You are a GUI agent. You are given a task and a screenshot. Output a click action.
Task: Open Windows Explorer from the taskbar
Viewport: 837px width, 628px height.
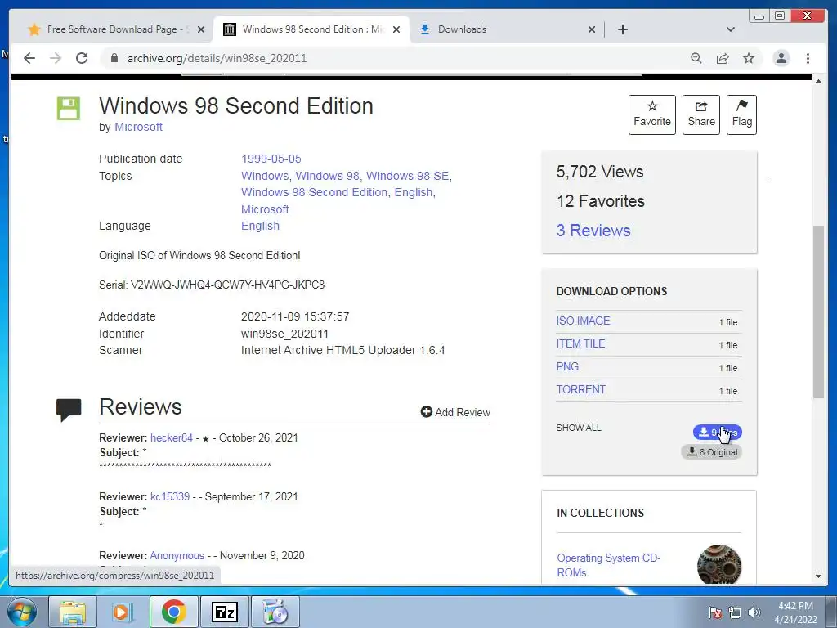pyautogui.click(x=73, y=612)
